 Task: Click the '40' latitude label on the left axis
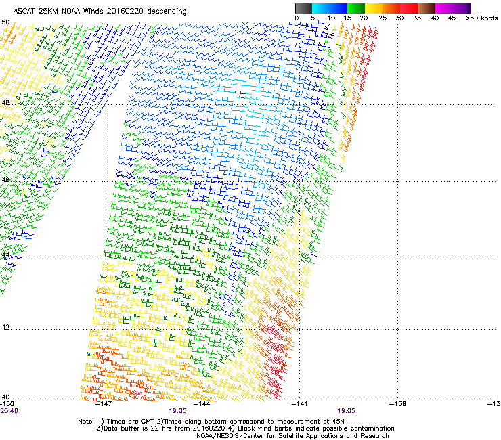click(x=5, y=397)
